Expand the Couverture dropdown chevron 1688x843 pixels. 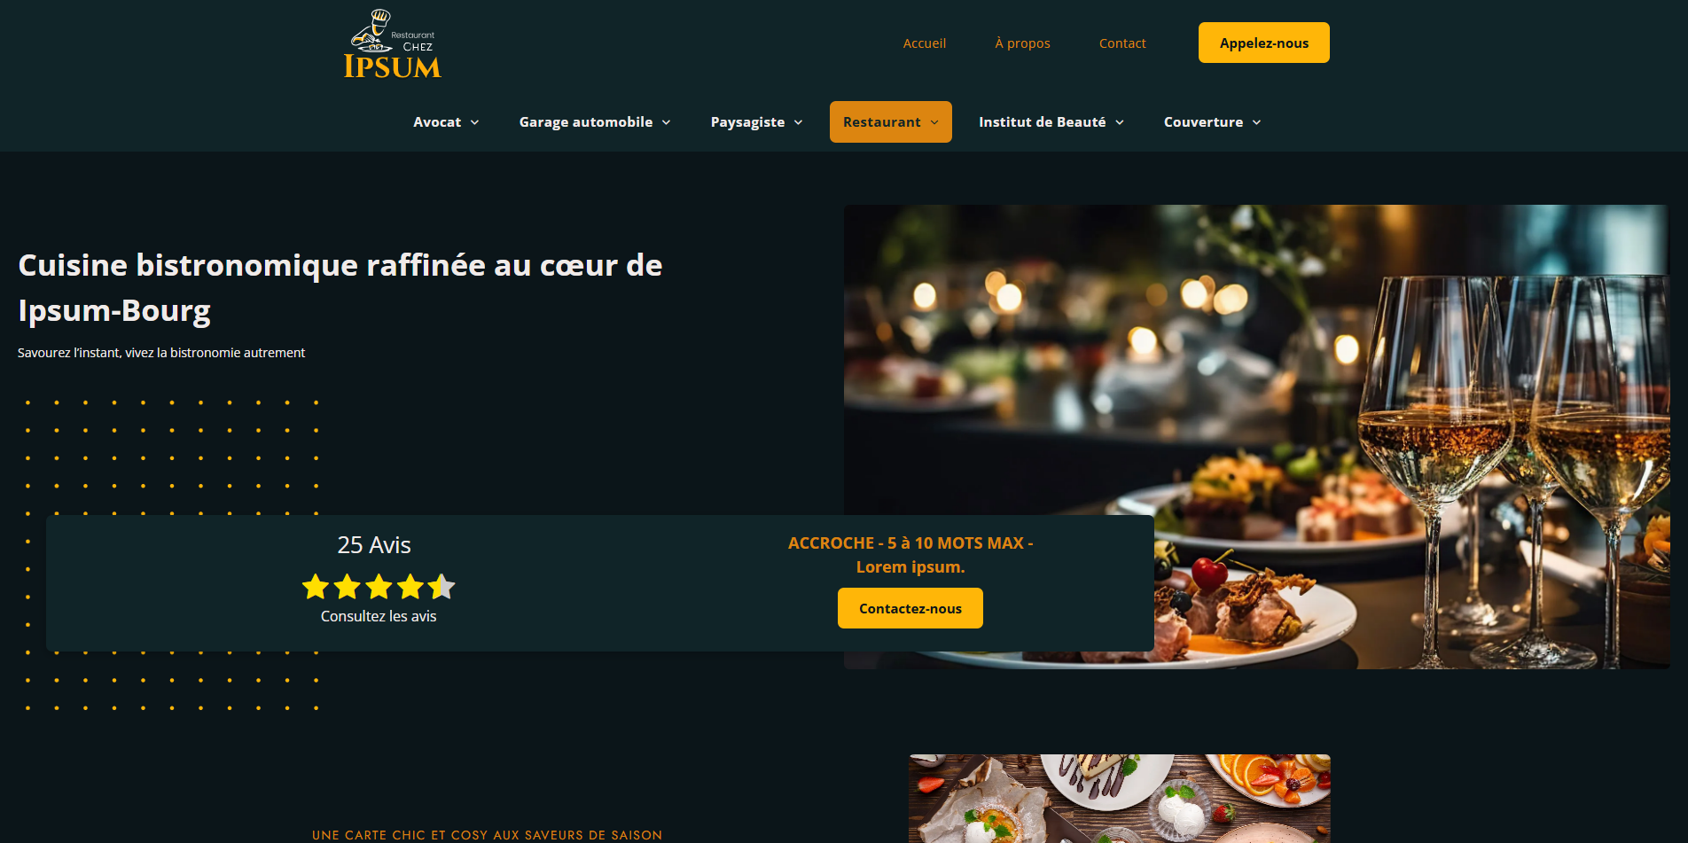click(1257, 122)
